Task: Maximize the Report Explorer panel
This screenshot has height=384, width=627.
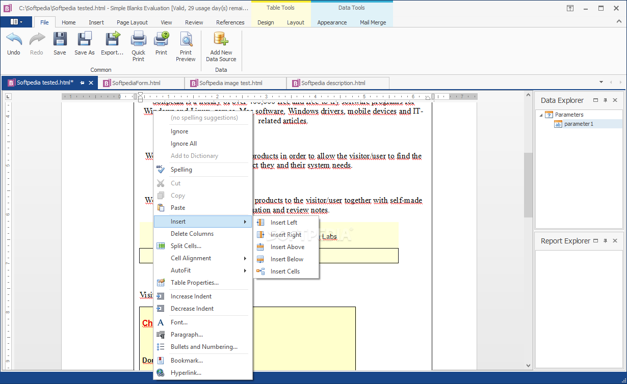Action: click(595, 241)
